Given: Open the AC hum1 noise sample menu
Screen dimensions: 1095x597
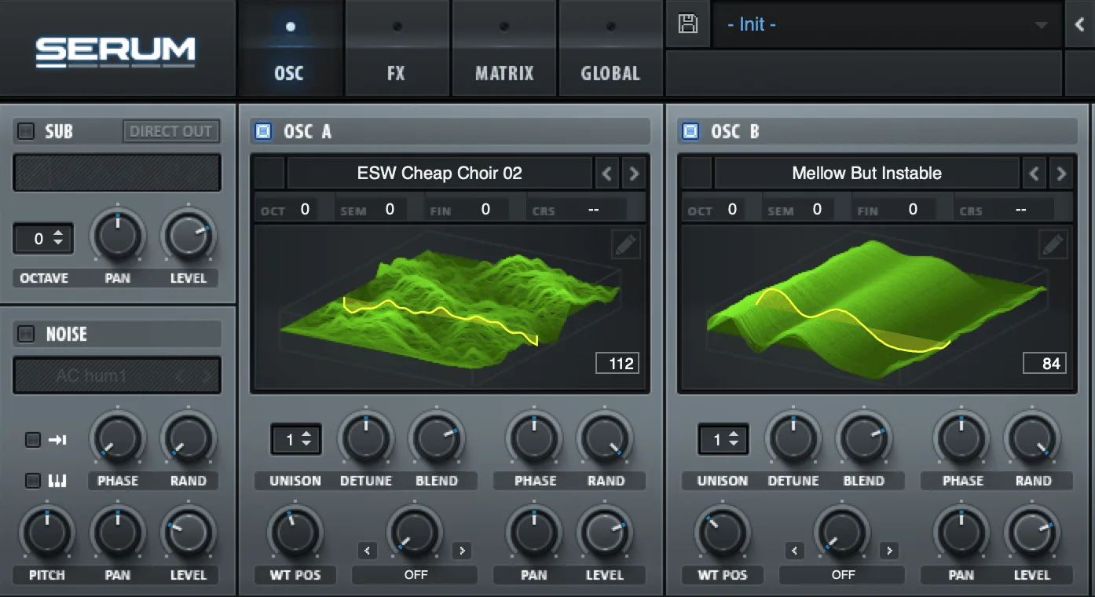Looking at the screenshot, I should coord(117,375).
